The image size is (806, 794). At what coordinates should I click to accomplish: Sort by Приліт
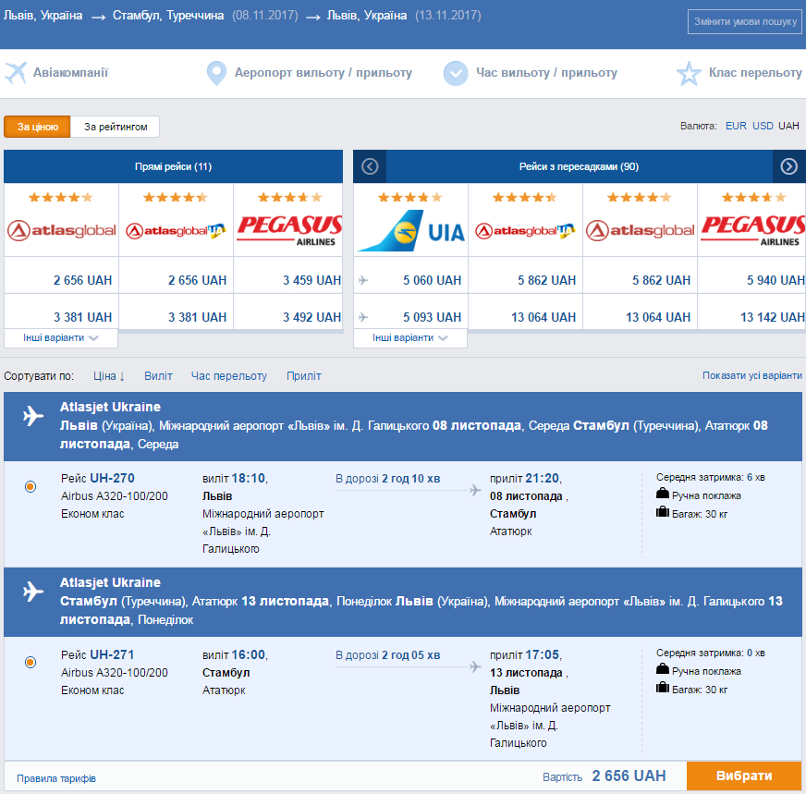pos(304,375)
